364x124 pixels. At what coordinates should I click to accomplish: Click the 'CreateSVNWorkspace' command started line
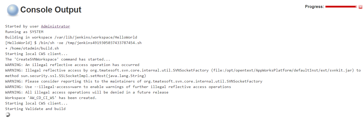point(58,59)
